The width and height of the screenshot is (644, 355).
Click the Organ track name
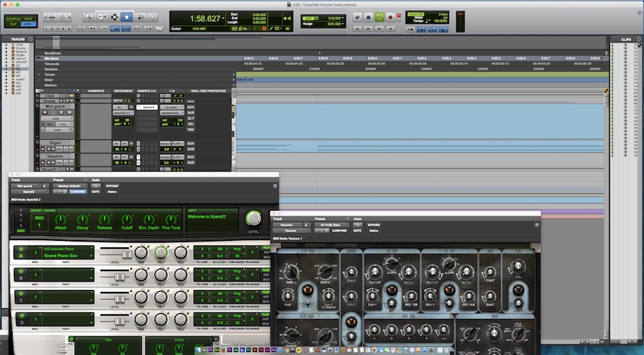pos(55,142)
